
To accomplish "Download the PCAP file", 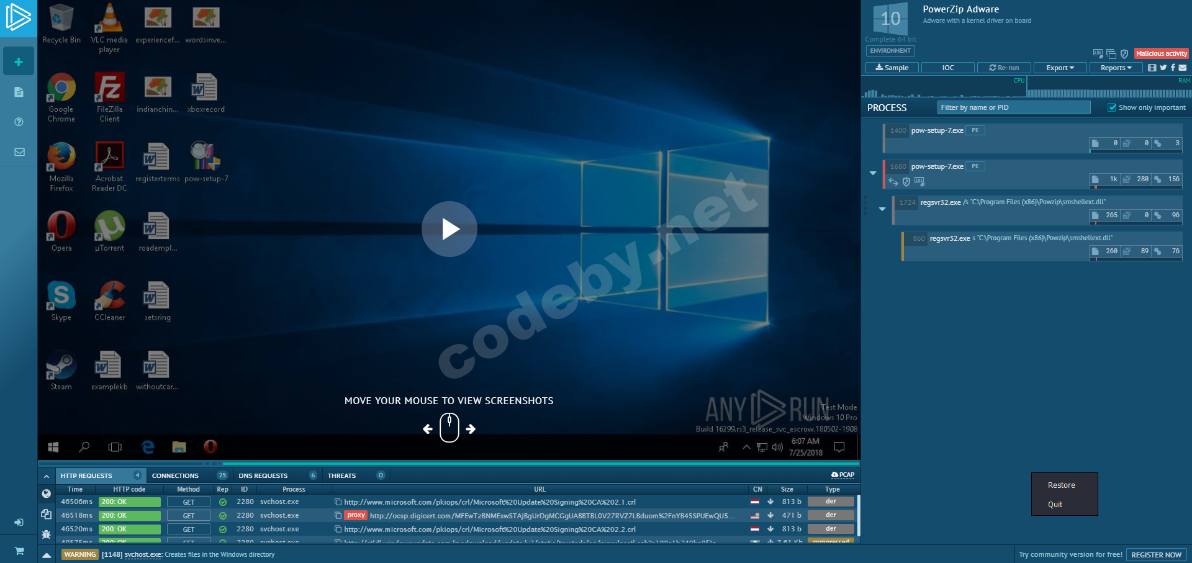I will point(842,475).
